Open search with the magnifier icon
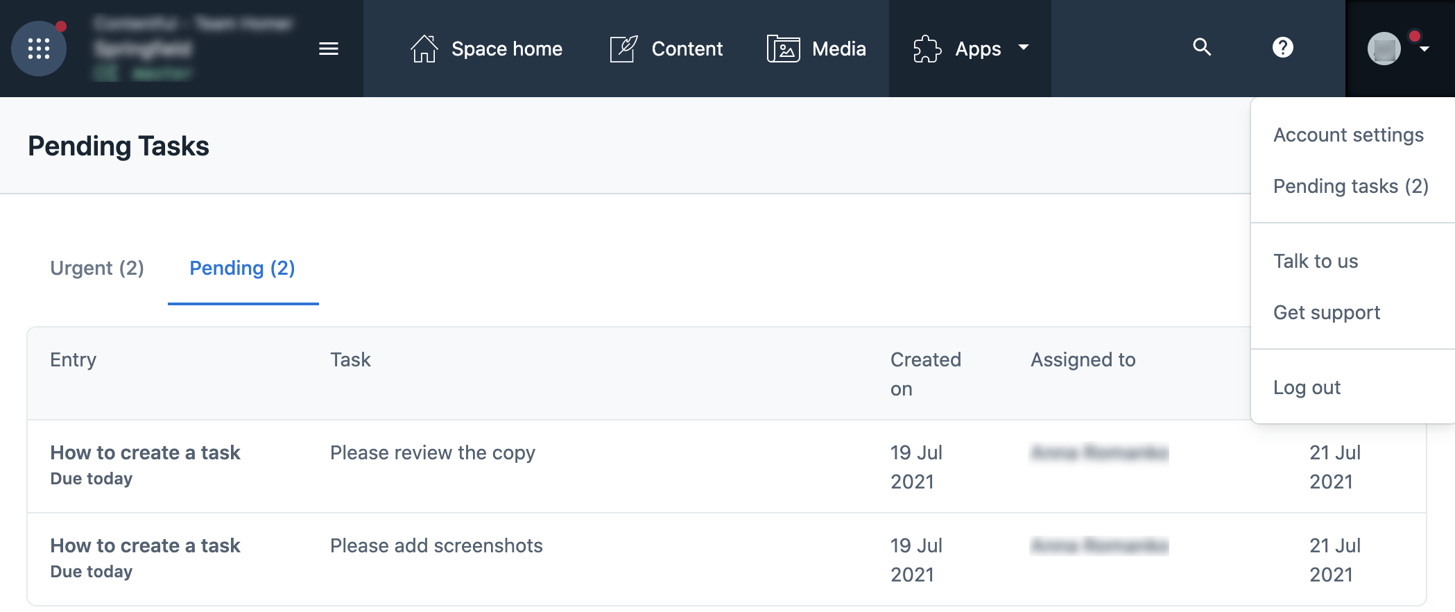The width and height of the screenshot is (1455, 612). [x=1202, y=47]
